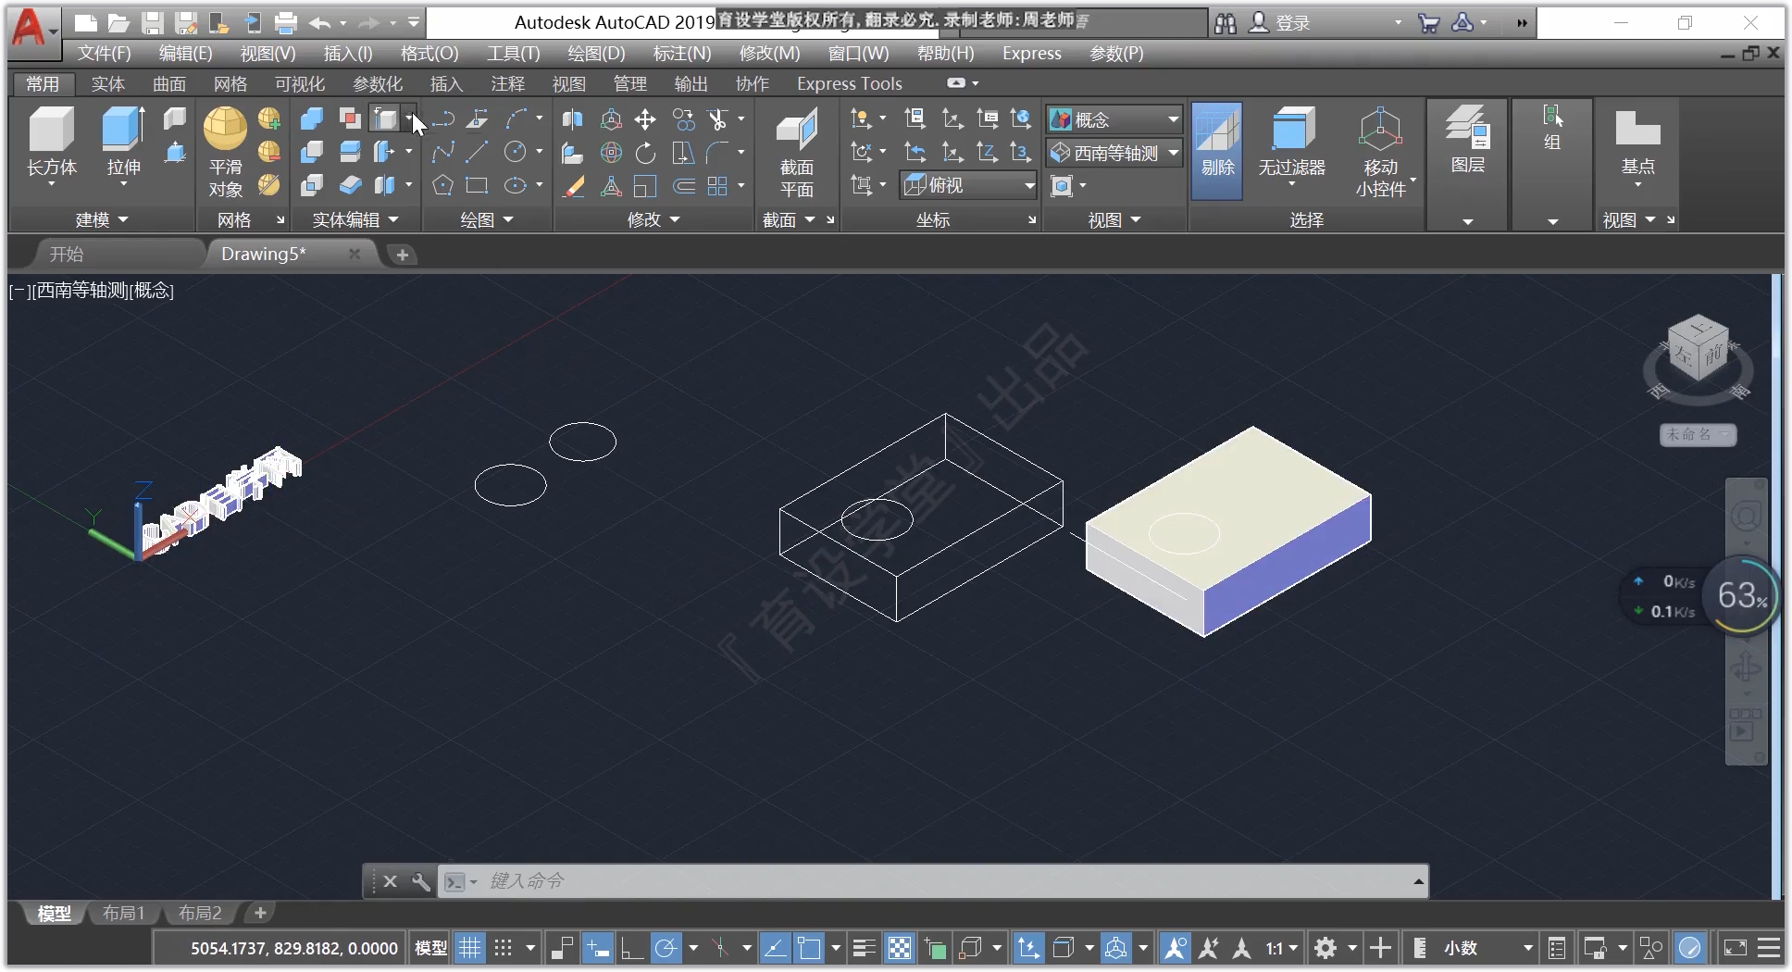1792x972 pixels.
Task: Open the view dropdown showing 西南等轴测
Action: click(1114, 153)
